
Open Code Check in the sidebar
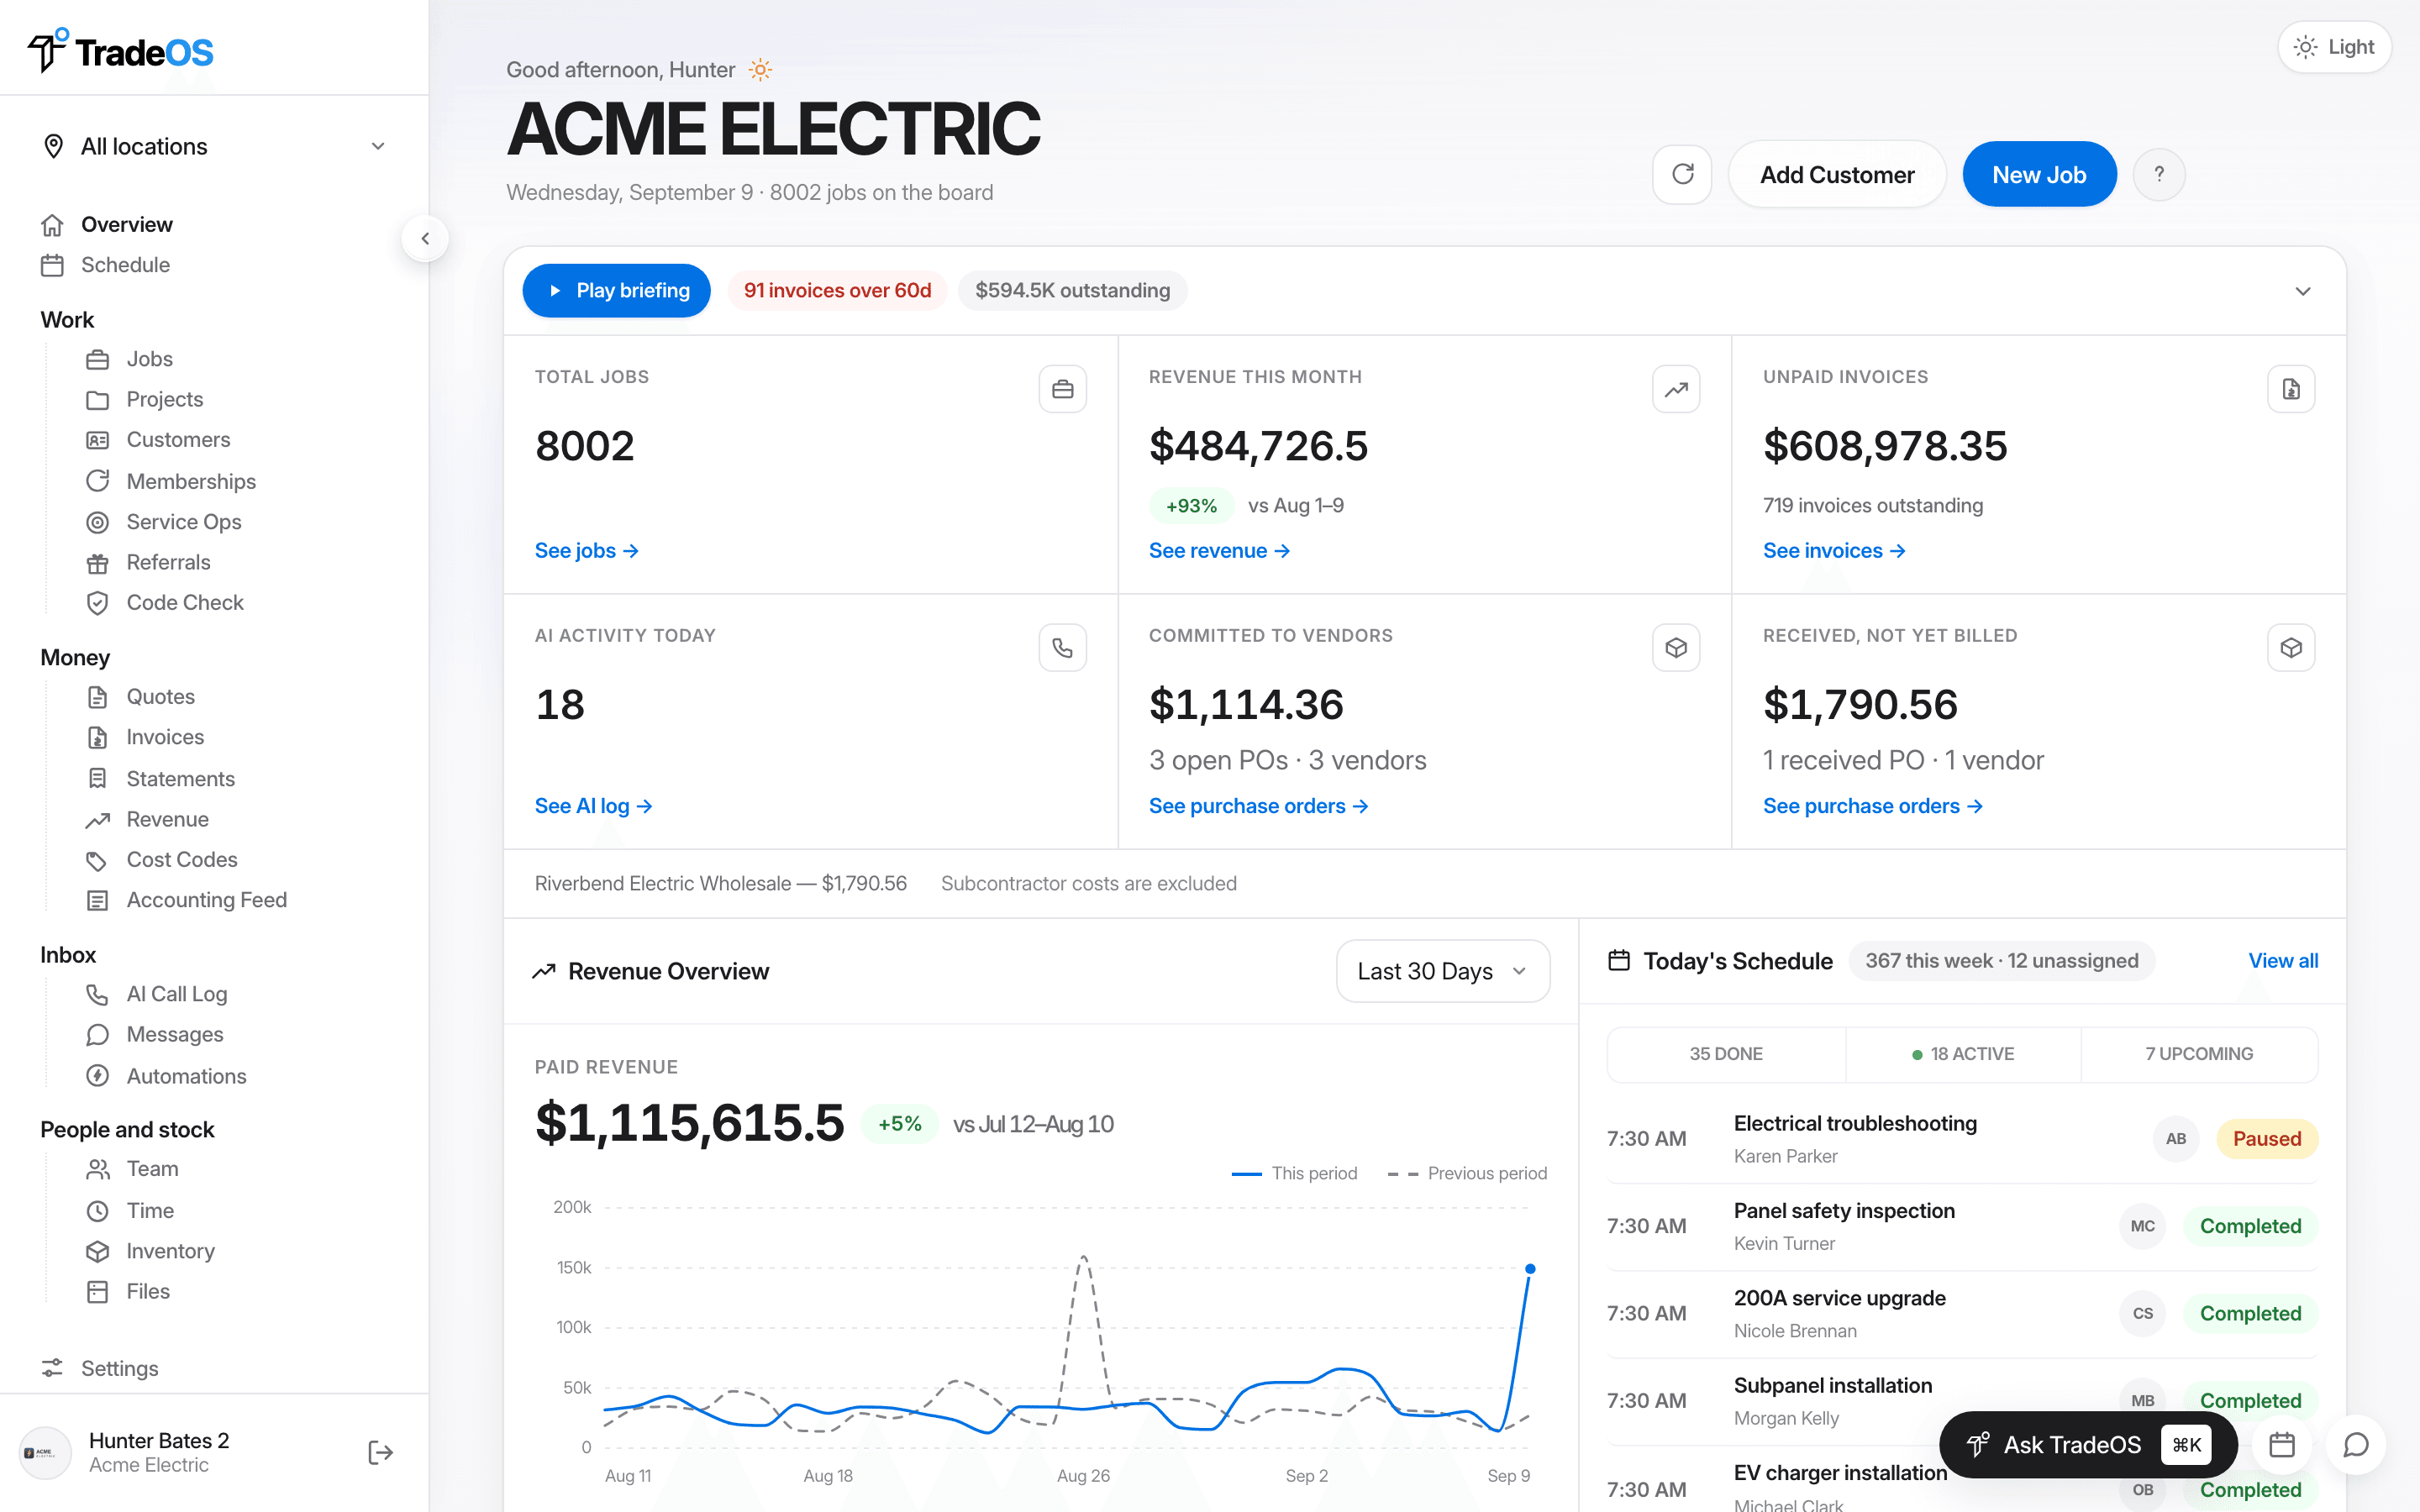click(x=165, y=603)
